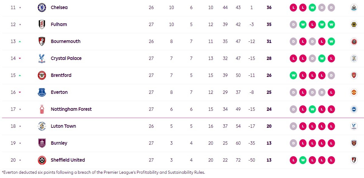364x178 pixels.
Task: Open Brentford's next opponent Arsenal badge
Action: [x=353, y=75]
